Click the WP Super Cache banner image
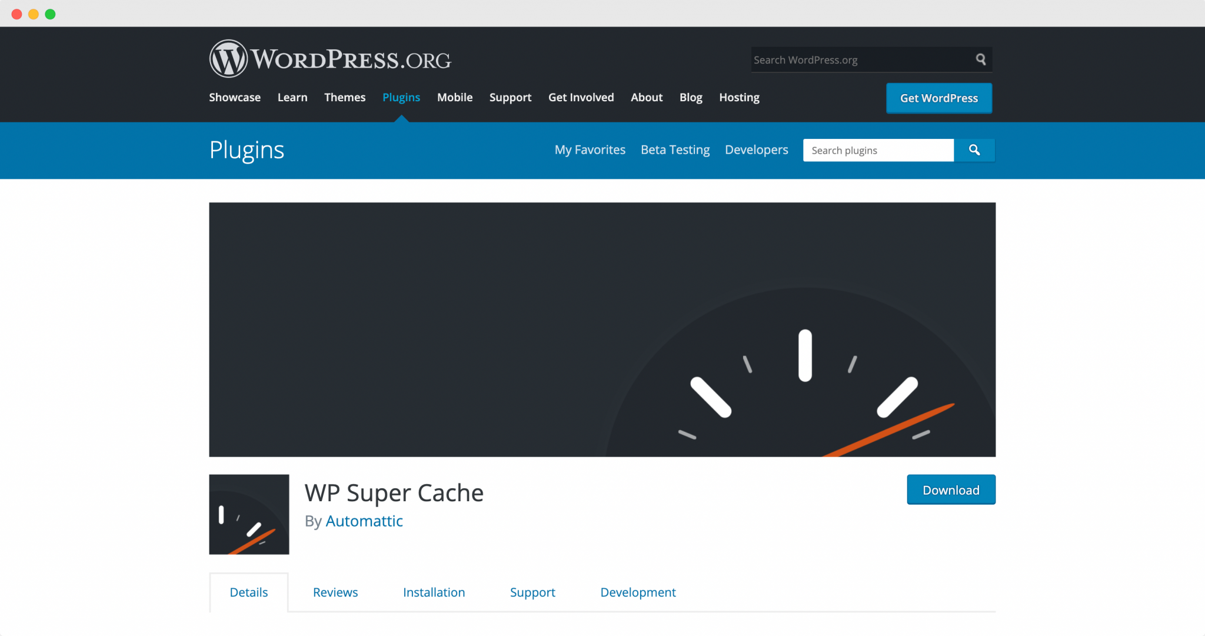Screen dimensions: 1205x636 (x=602, y=329)
